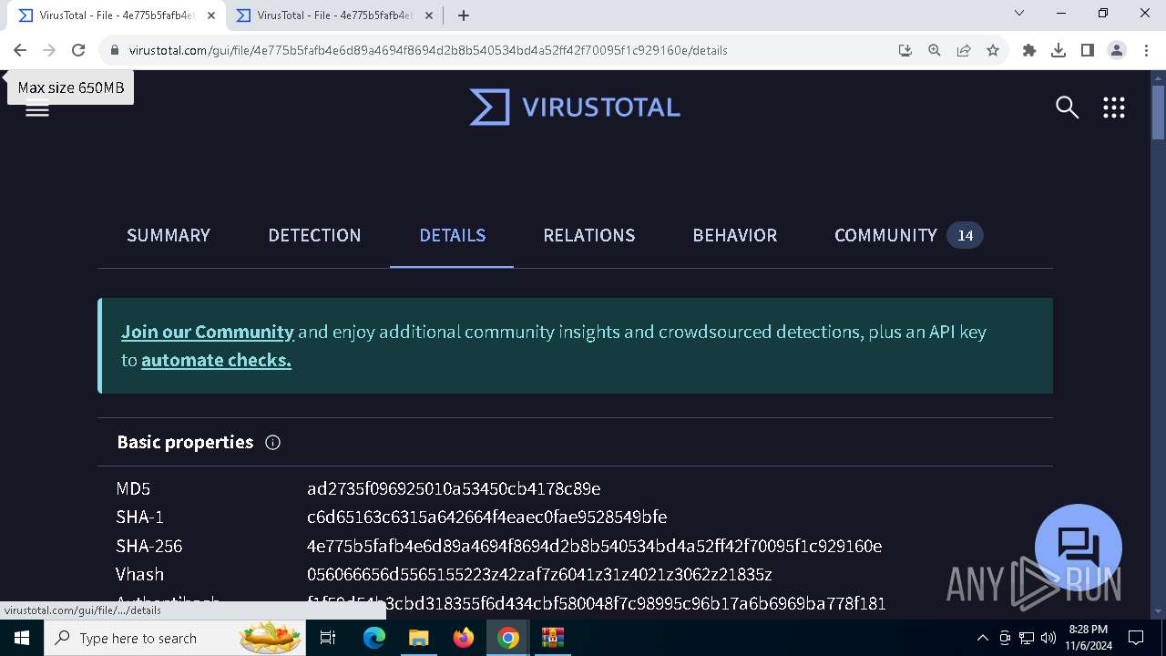The image size is (1166, 656).
Task: Open the chat bubble widget
Action: 1079,548
